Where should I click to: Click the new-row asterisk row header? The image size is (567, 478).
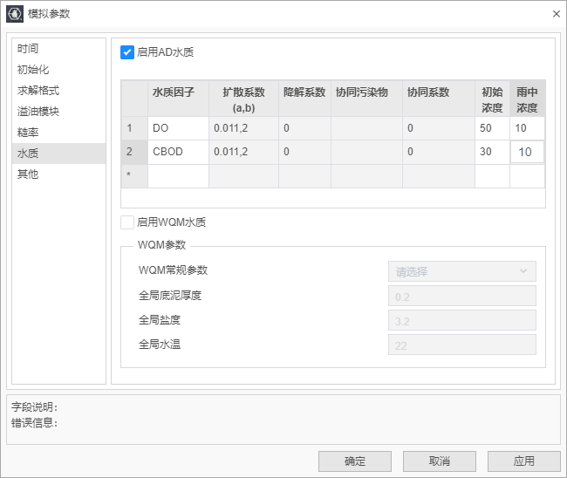pyautogui.click(x=133, y=176)
